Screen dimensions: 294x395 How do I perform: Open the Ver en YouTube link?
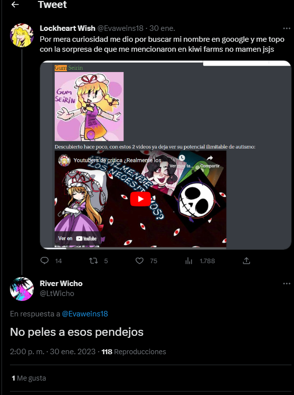point(78,238)
